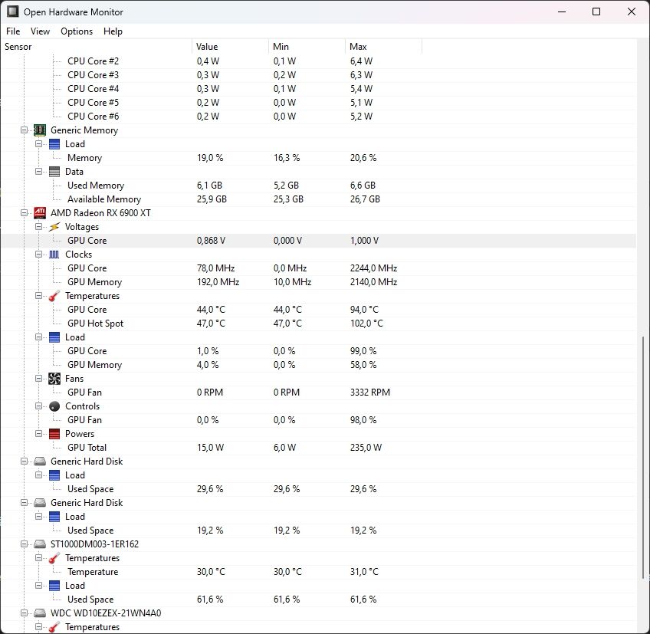Click the Voltages lightning bolt icon
Image resolution: width=650 pixels, height=634 pixels.
(x=54, y=227)
